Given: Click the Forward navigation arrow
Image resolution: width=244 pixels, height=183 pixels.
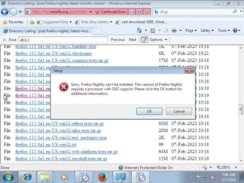Looking at the screenshot, I should [13, 12].
